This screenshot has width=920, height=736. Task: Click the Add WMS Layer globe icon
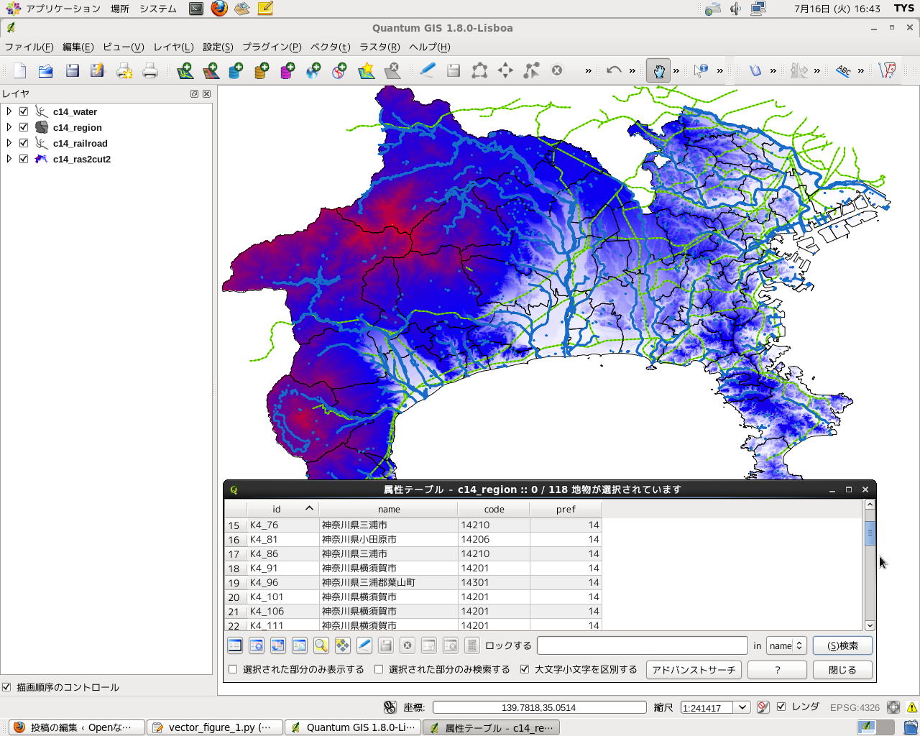click(313, 70)
